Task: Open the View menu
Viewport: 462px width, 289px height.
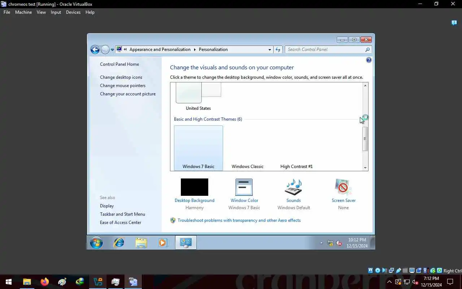Action: 41,12
